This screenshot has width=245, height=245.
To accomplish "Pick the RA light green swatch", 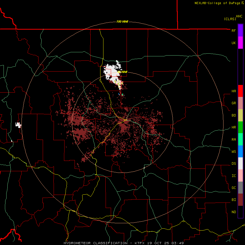I will coord(240,139).
